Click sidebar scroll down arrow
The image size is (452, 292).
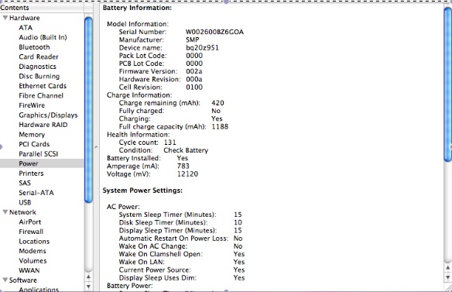[88, 287]
